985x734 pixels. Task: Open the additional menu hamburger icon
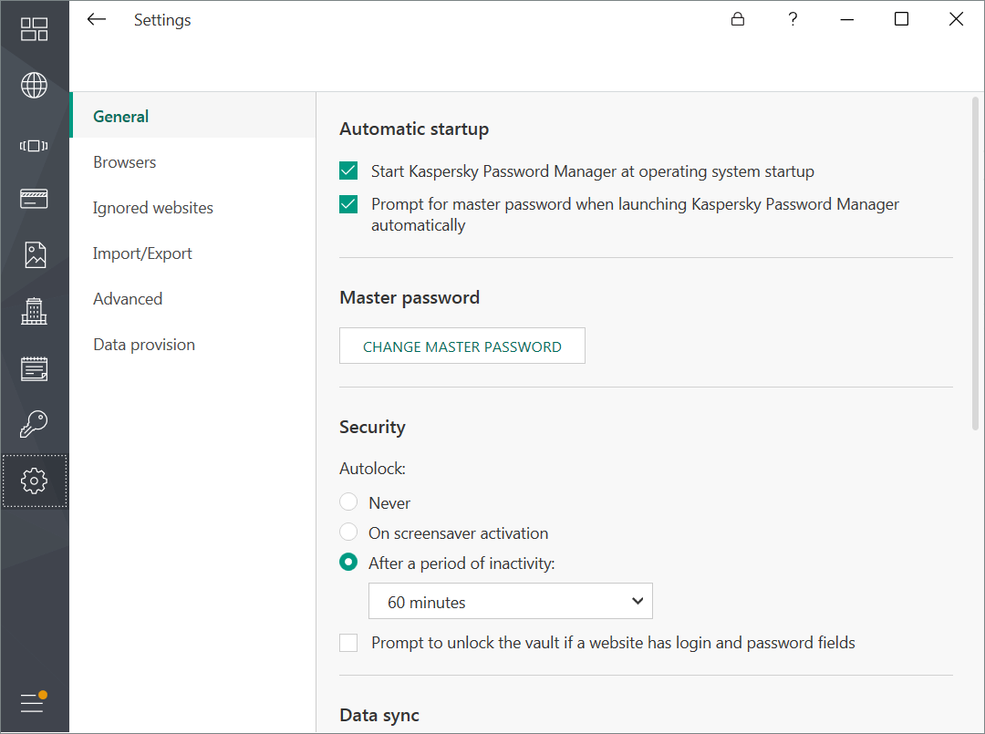pos(33,703)
